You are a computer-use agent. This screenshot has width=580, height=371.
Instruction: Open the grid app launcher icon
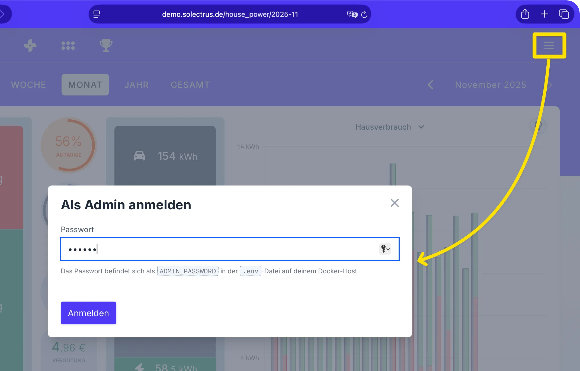click(68, 45)
